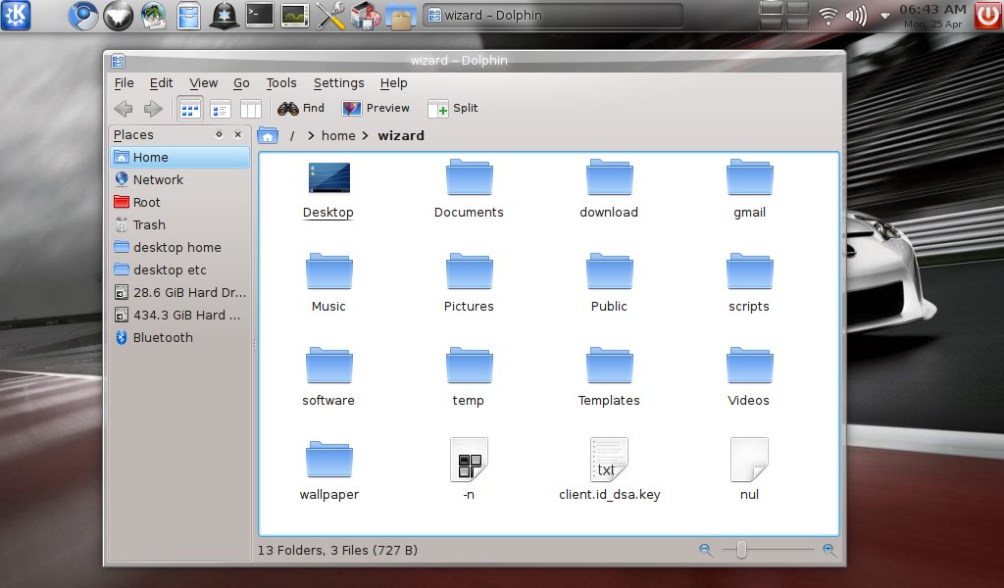The width and height of the screenshot is (1004, 588).
Task: Expand the root path chevron in breadcrumb
Action: tap(311, 136)
